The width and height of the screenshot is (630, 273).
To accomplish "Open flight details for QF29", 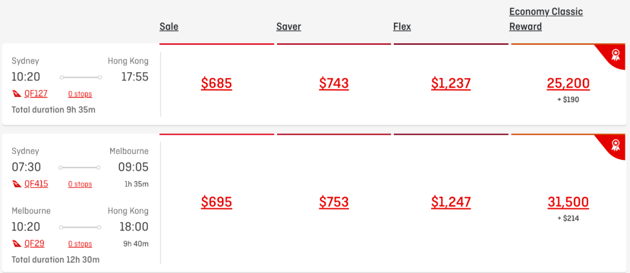I will (x=34, y=243).
